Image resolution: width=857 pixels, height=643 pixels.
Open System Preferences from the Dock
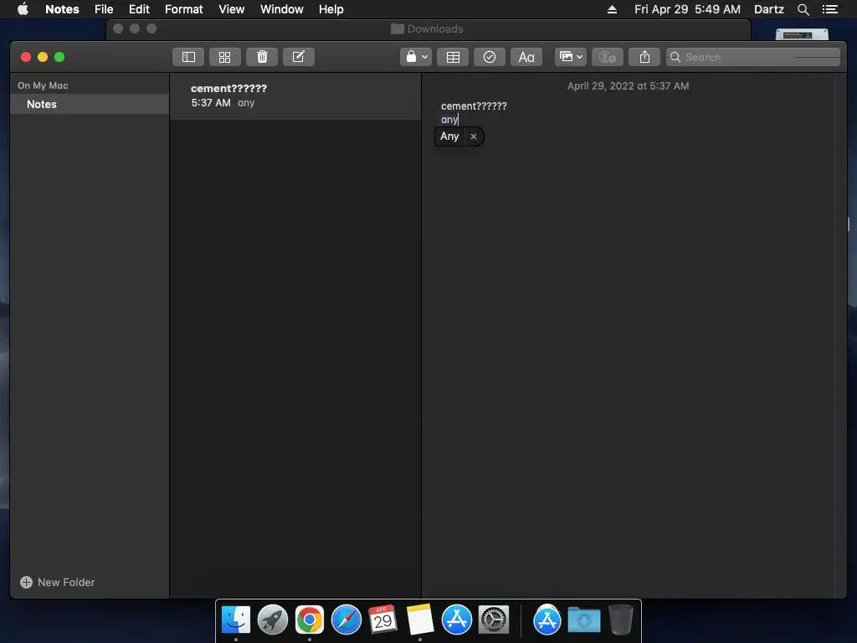(494, 620)
